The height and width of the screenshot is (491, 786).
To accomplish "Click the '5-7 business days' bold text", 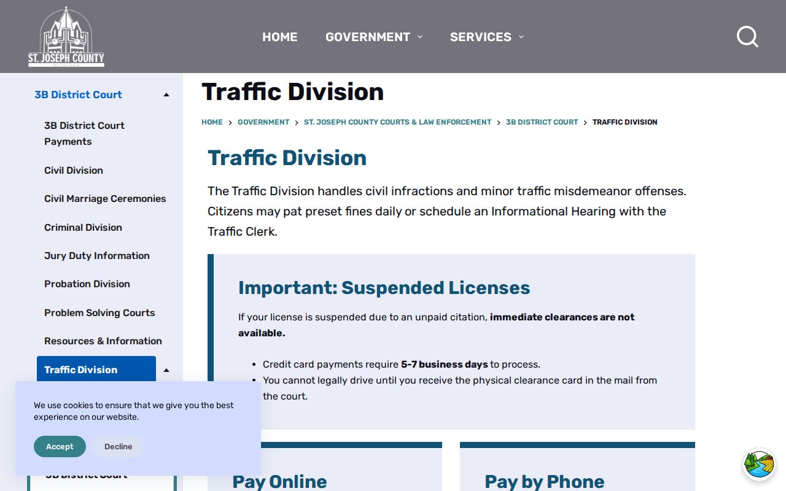I will click(x=445, y=364).
